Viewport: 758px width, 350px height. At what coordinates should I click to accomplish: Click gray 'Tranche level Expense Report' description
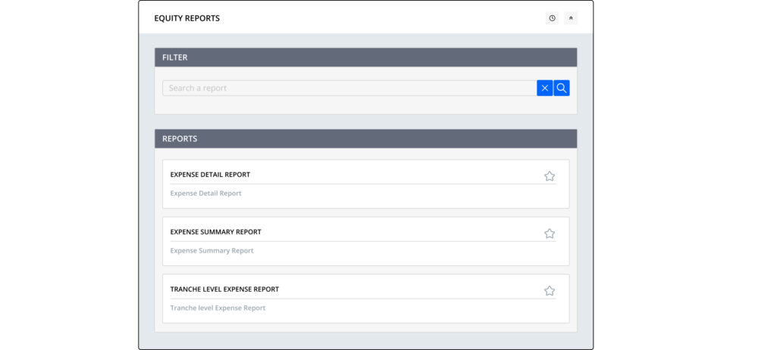click(x=218, y=308)
